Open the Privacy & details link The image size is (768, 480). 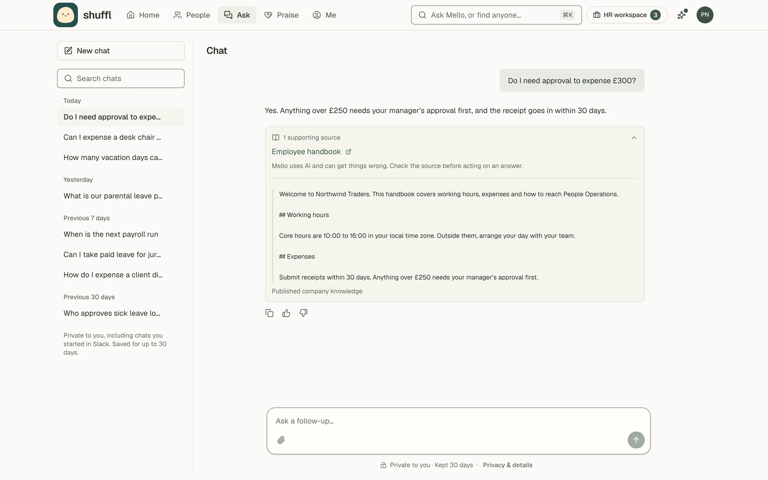507,465
